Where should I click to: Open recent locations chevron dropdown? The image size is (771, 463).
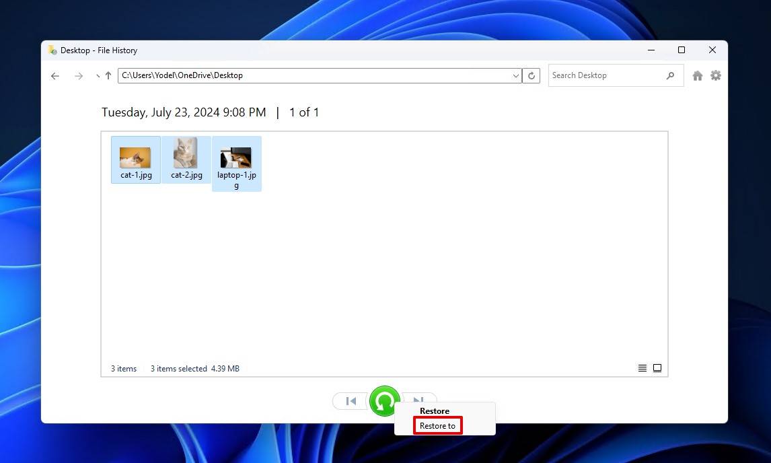point(98,76)
